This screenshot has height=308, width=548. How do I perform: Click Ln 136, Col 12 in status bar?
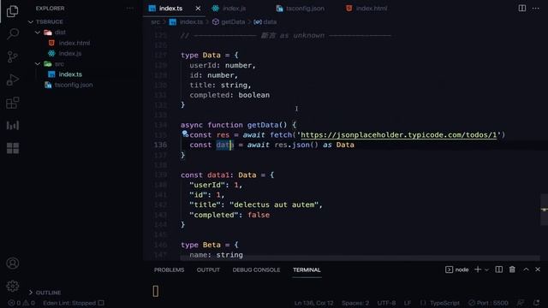point(313,303)
